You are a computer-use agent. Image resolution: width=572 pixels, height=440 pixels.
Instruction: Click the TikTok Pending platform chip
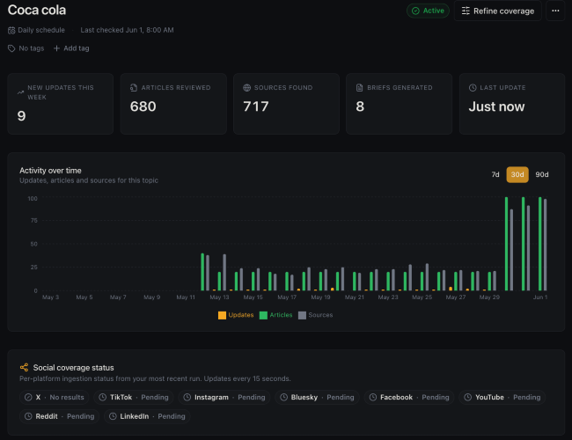134,397
